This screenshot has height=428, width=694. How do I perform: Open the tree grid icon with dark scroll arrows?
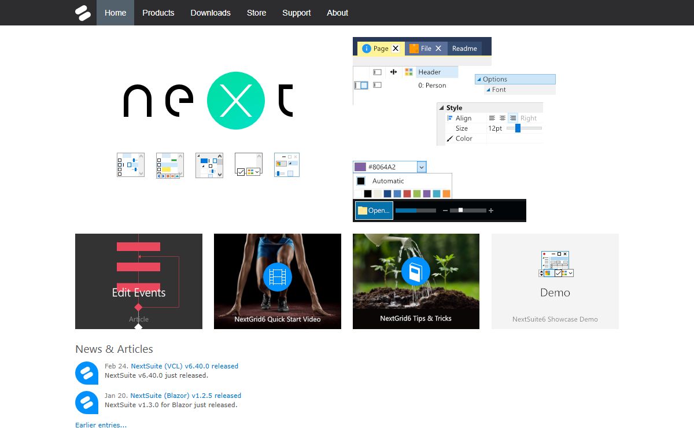[209, 165]
